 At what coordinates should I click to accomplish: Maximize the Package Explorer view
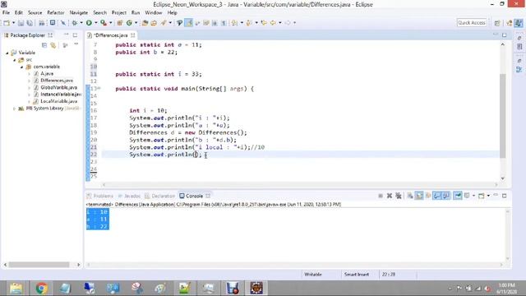75,35
